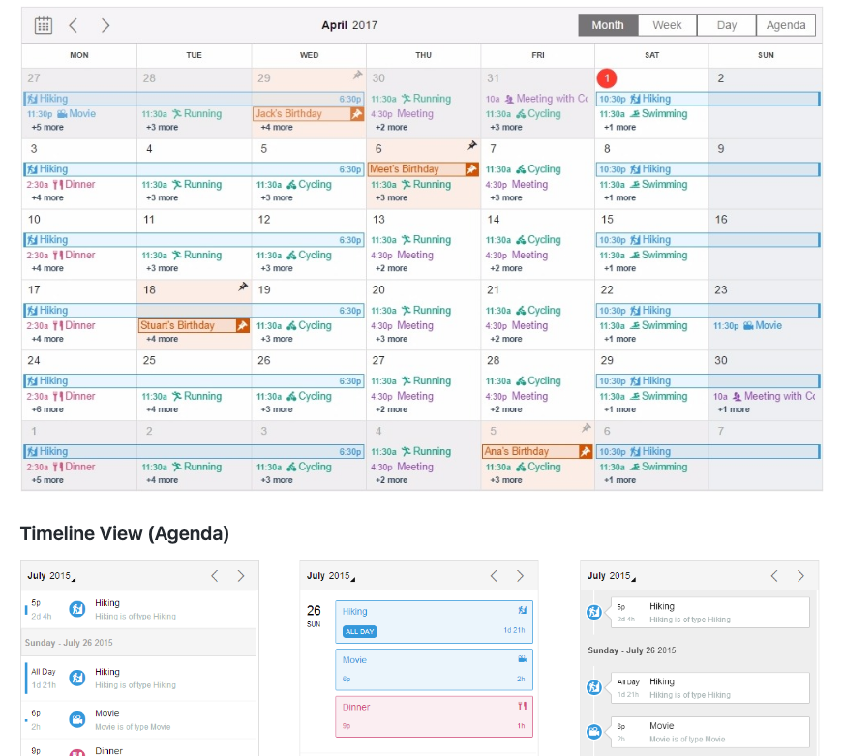Open Hiking ALL DAY card in middle agenda
This screenshot has width=844, height=756.
click(x=434, y=622)
